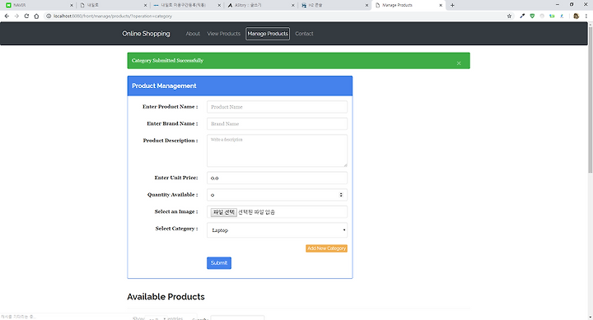The width and height of the screenshot is (593, 320).
Task: Click the browser forward arrow
Action: pyautogui.click(x=16, y=16)
